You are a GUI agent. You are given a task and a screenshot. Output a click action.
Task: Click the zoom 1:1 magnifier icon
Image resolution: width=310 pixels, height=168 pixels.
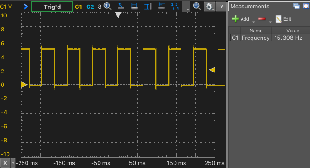click(x=107, y=6)
